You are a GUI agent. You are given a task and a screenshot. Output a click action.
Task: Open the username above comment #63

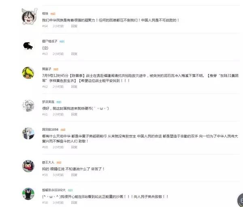point(49,41)
